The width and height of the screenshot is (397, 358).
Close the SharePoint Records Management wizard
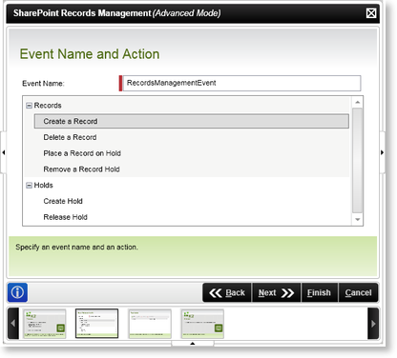point(371,13)
